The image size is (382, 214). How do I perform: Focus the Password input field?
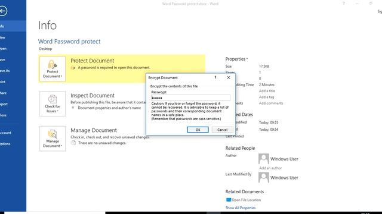pos(190,97)
